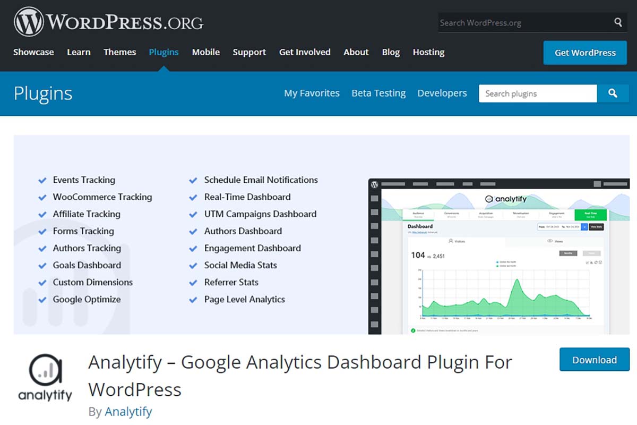637x425 pixels.
Task: Click the magnifier icon in WordPress.org search
Action: [618, 22]
